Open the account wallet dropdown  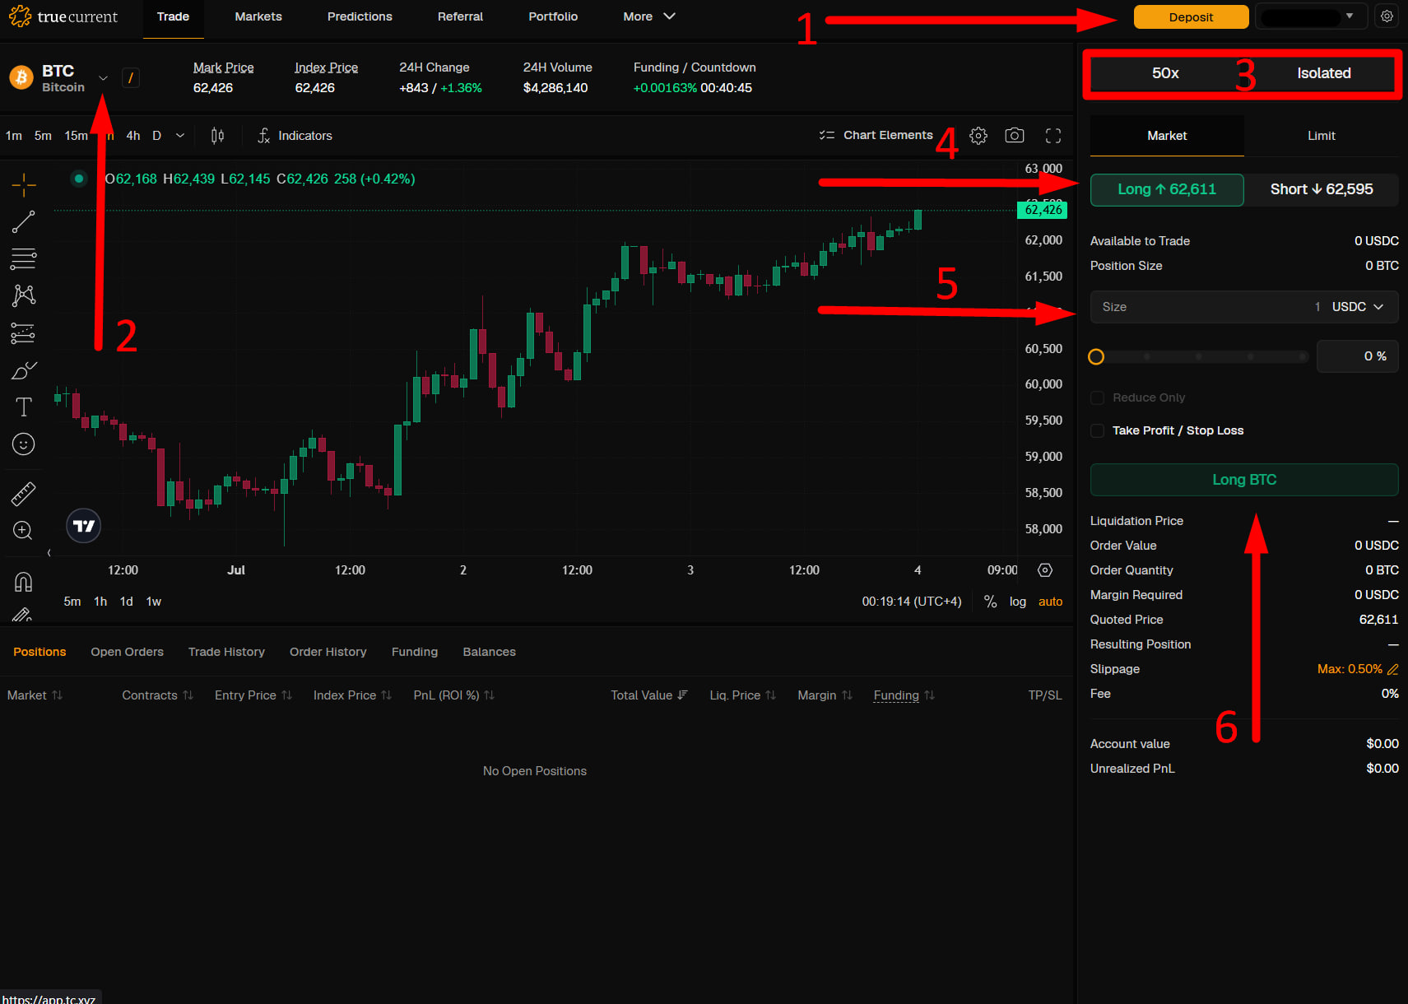(x=1312, y=16)
